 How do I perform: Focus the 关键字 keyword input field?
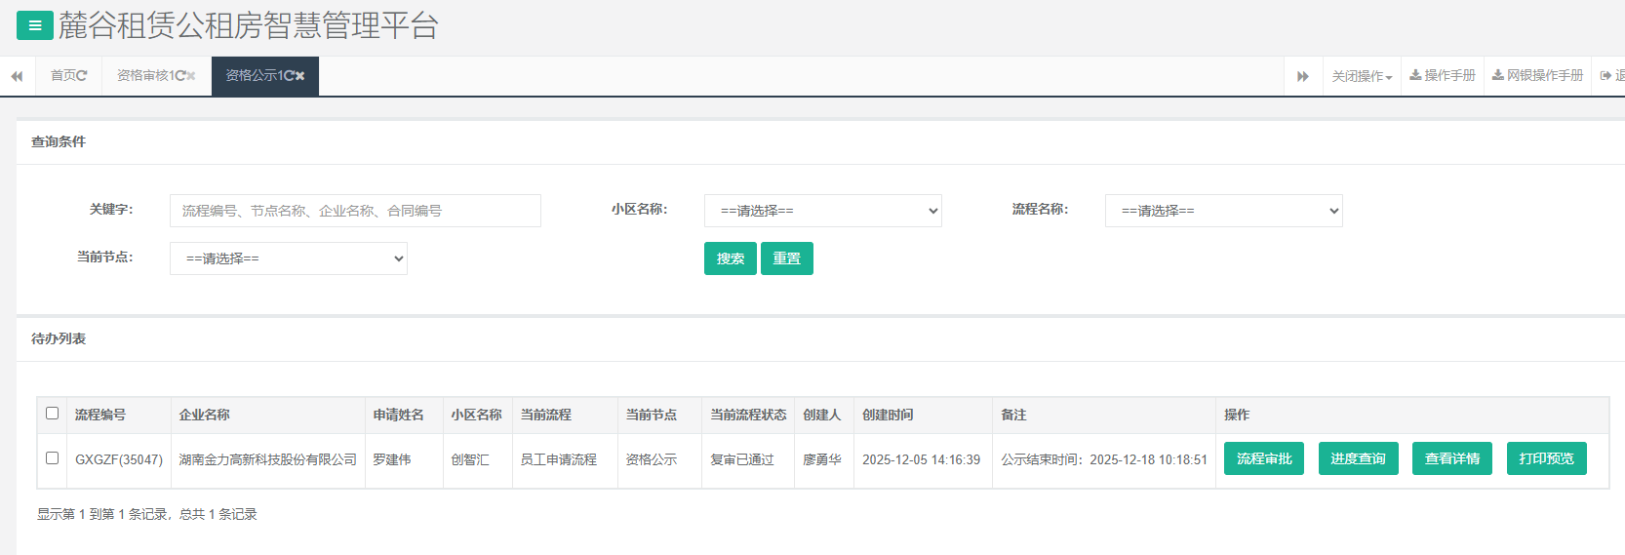[355, 211]
